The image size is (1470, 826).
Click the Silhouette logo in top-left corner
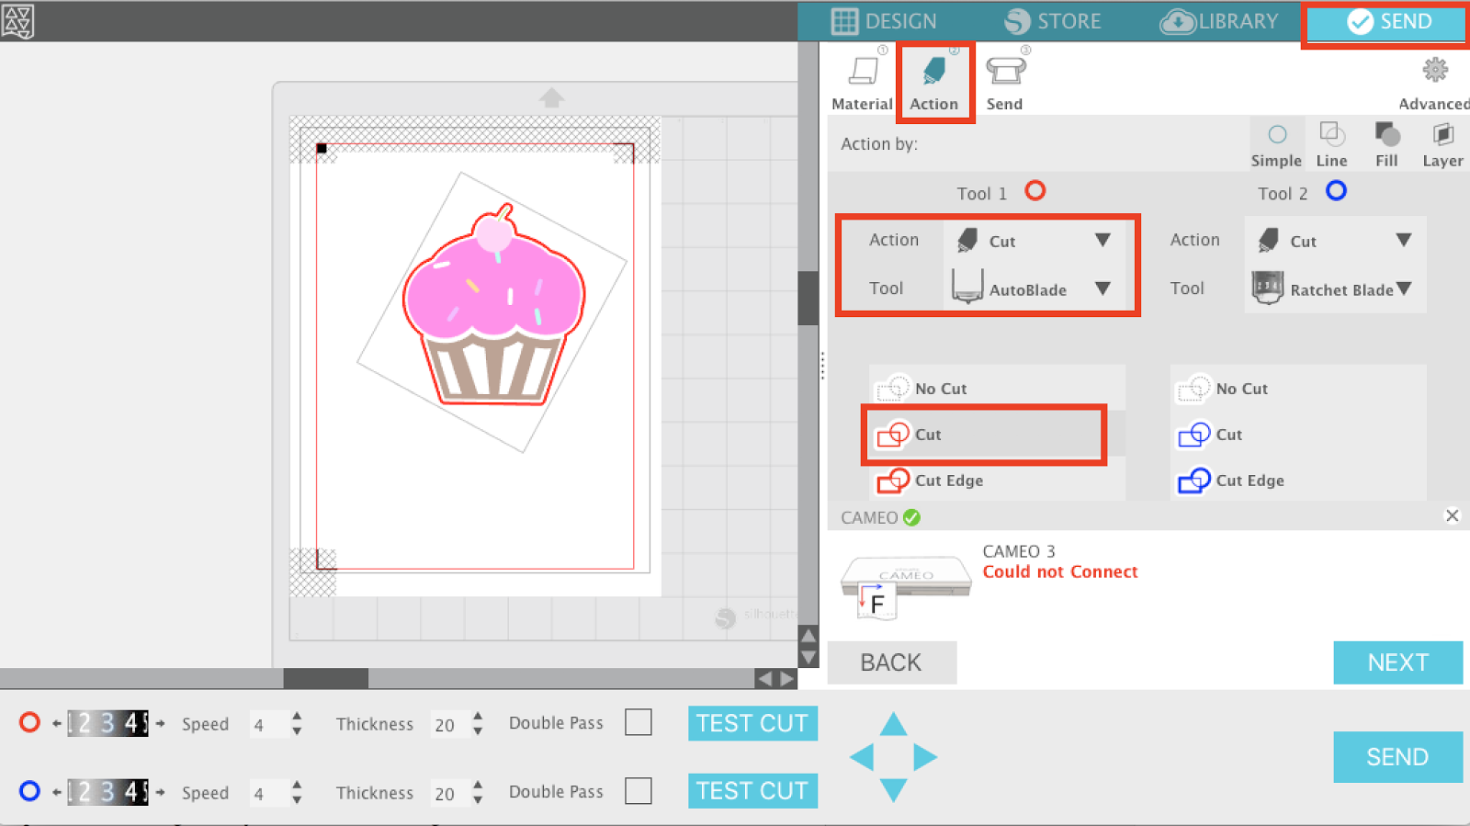pos(17,20)
